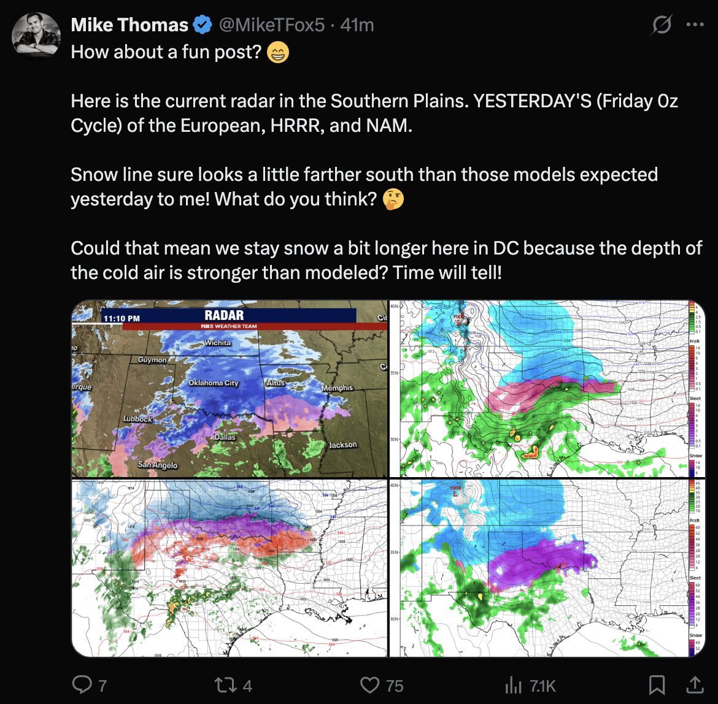Click the share post icon
The height and width of the screenshot is (704, 718).
(x=694, y=684)
